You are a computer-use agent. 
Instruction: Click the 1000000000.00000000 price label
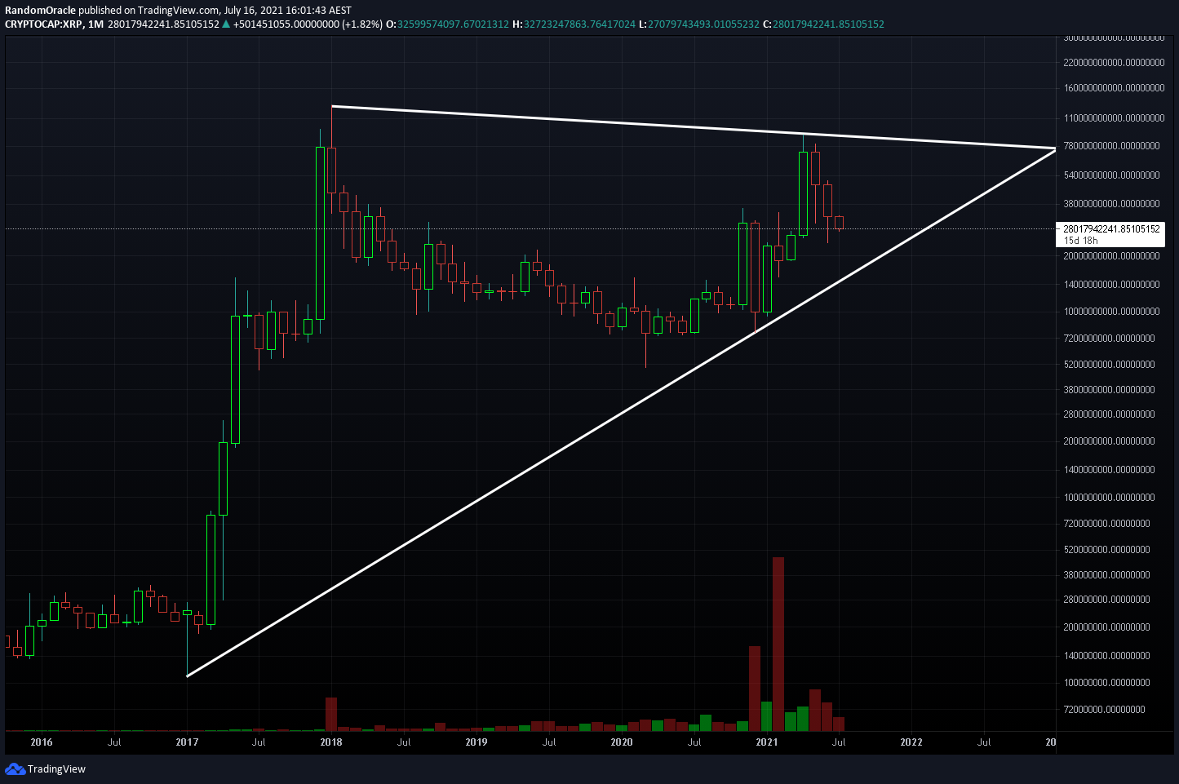point(1109,497)
